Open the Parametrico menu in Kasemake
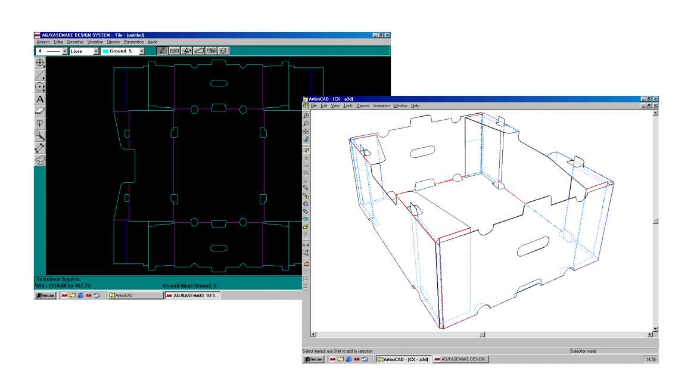The width and height of the screenshot is (697, 392). click(x=134, y=42)
